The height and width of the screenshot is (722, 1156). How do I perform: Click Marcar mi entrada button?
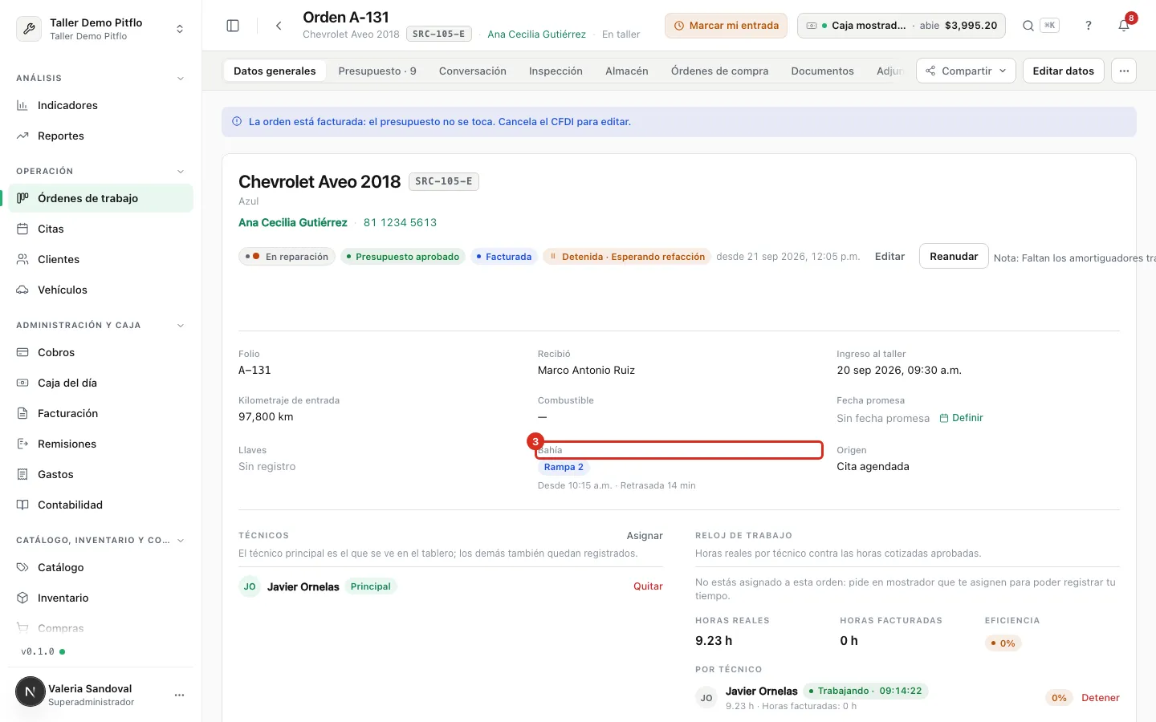click(x=726, y=26)
